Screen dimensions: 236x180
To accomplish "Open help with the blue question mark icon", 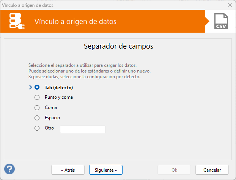I will [x=9, y=169].
